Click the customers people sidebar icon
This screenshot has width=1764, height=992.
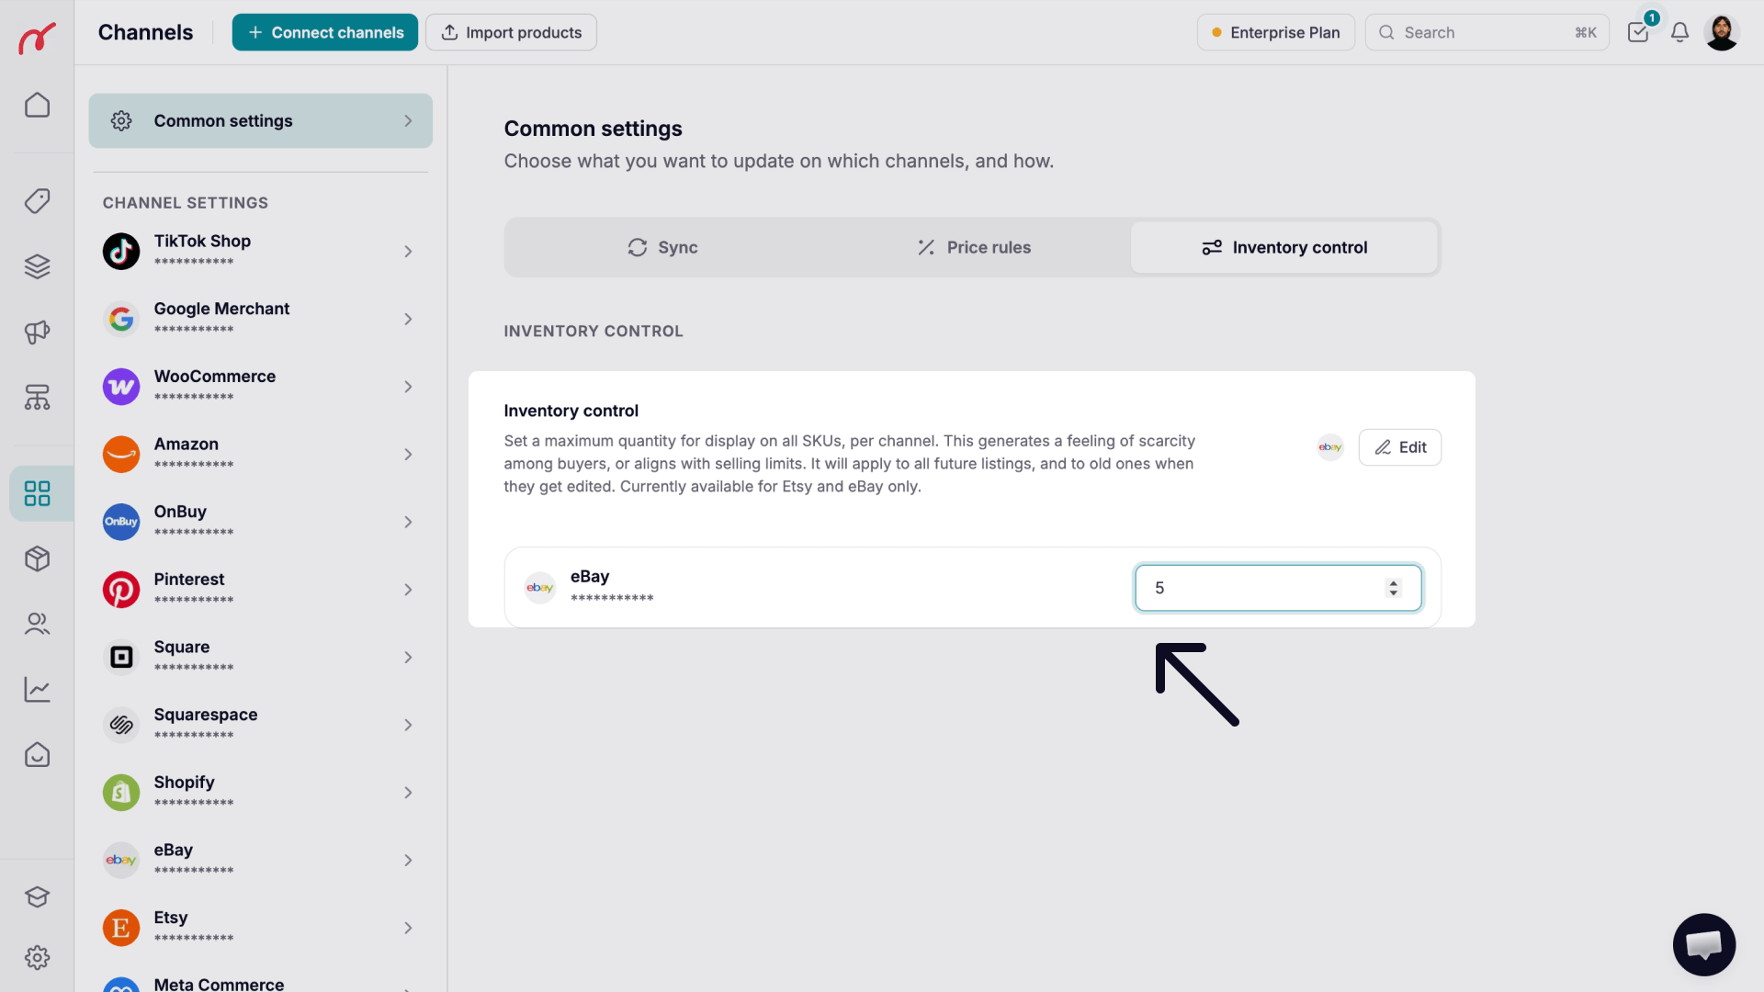click(37, 625)
